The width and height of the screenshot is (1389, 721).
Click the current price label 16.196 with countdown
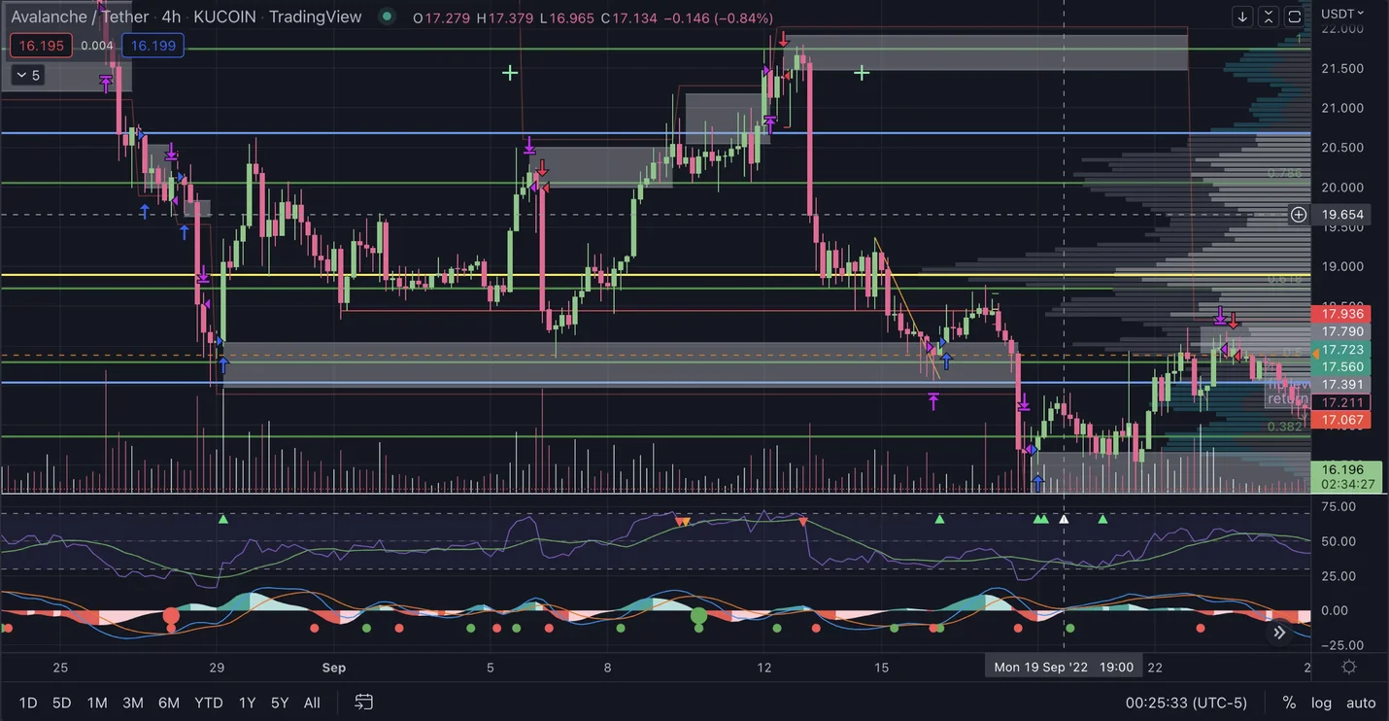1346,476
